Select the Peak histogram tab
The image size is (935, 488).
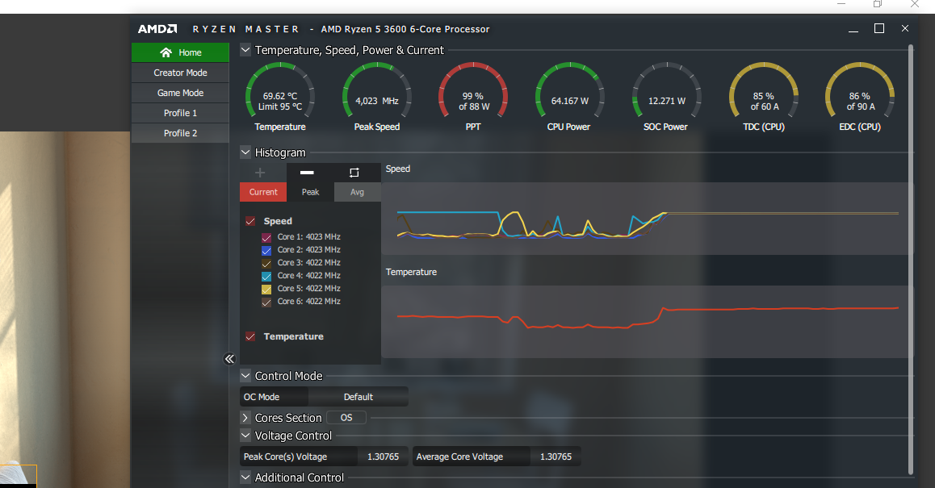pos(310,192)
